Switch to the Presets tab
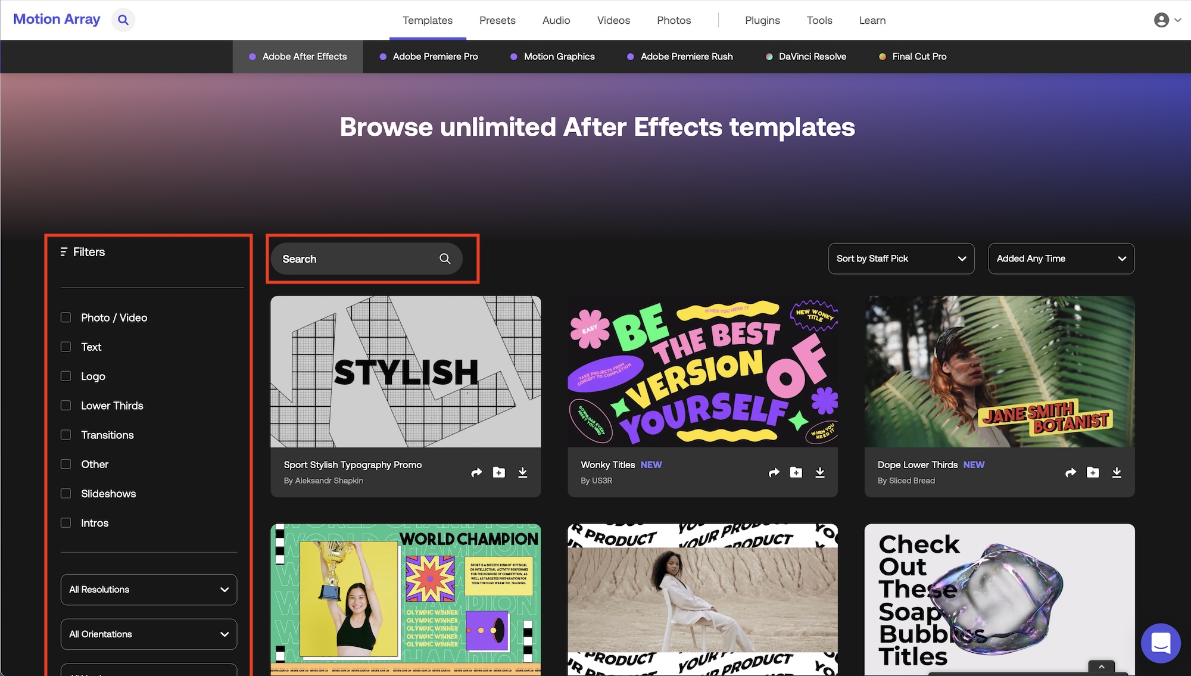The image size is (1191, 676). (x=497, y=20)
